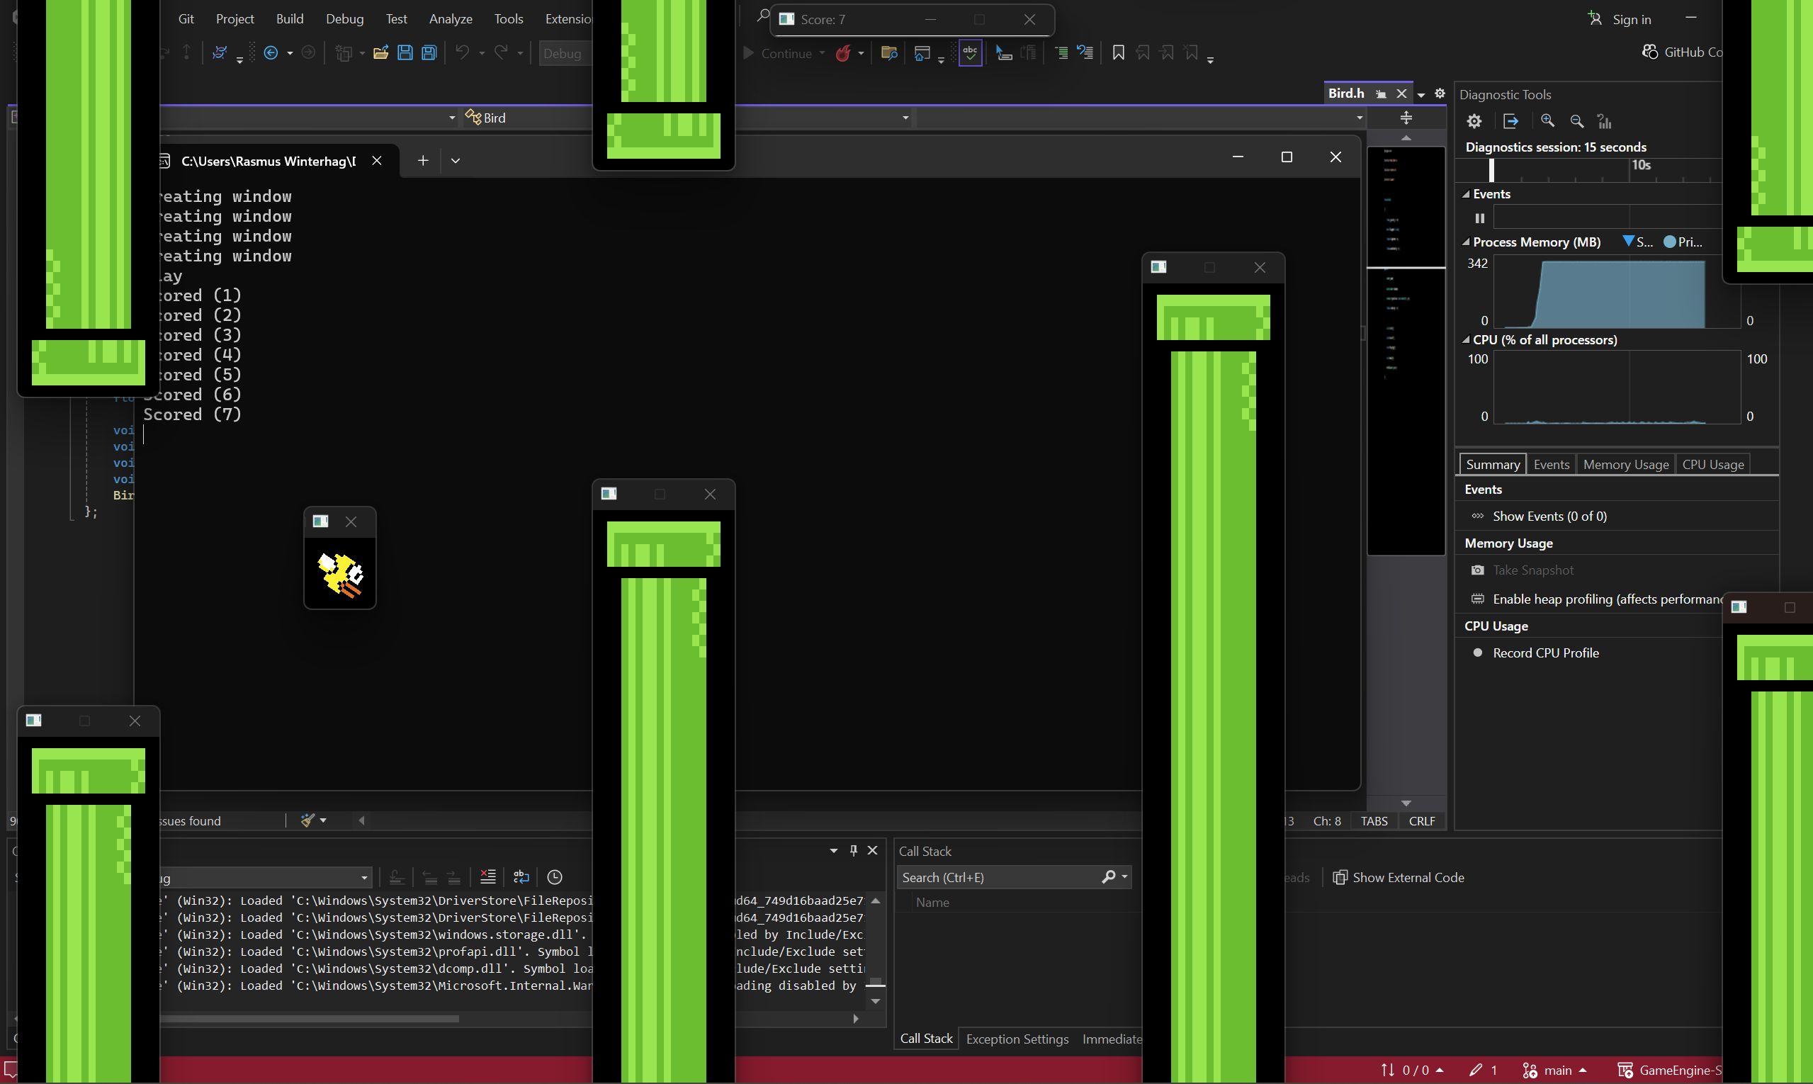Click Show Events (0 of 0) link
This screenshot has width=1813, height=1084.
1549,516
